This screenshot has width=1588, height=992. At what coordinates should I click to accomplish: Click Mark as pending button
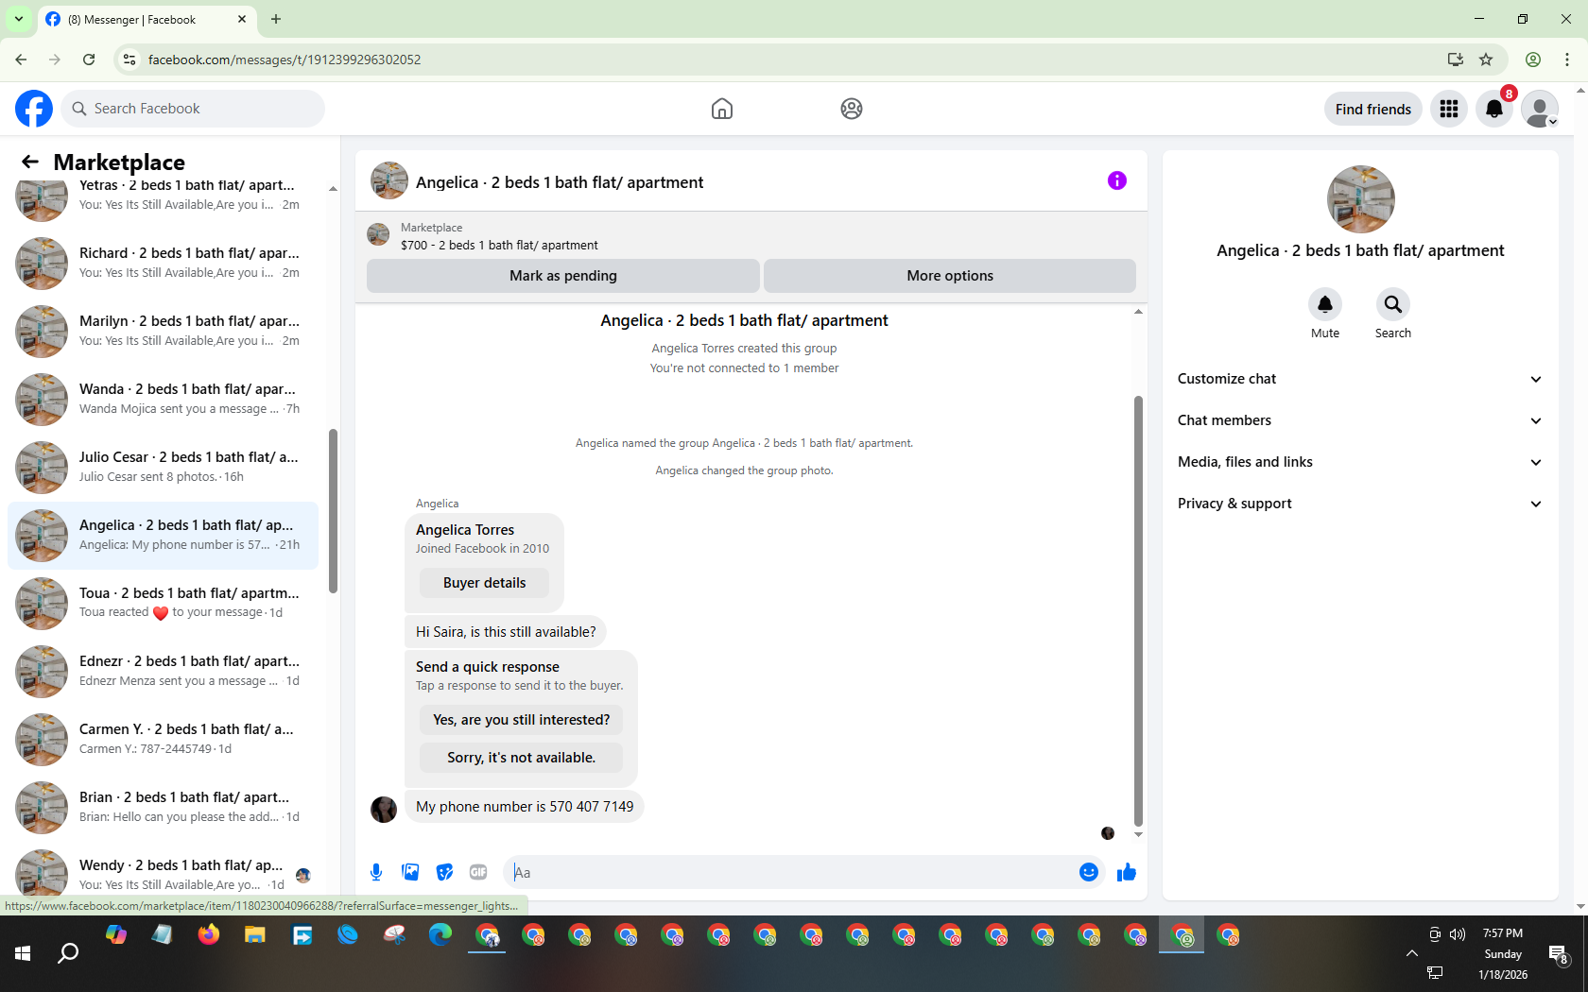click(x=563, y=276)
